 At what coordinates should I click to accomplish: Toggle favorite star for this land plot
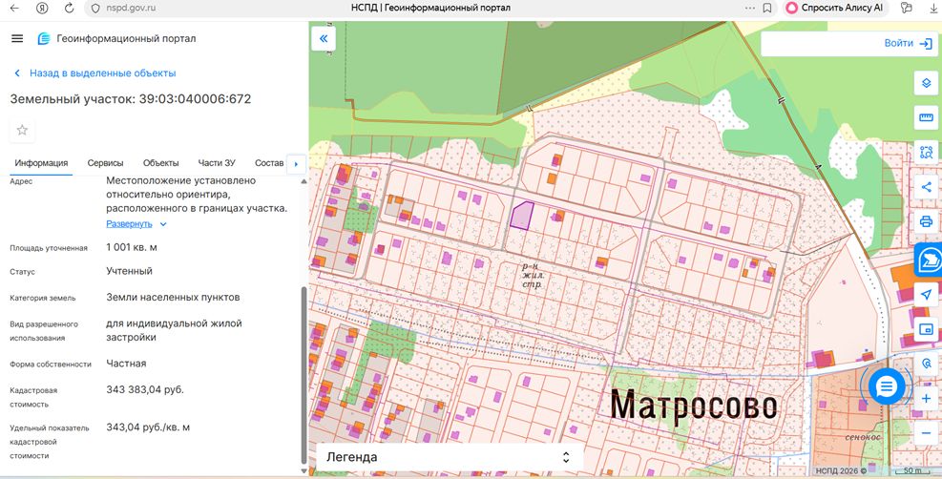pyautogui.click(x=23, y=130)
